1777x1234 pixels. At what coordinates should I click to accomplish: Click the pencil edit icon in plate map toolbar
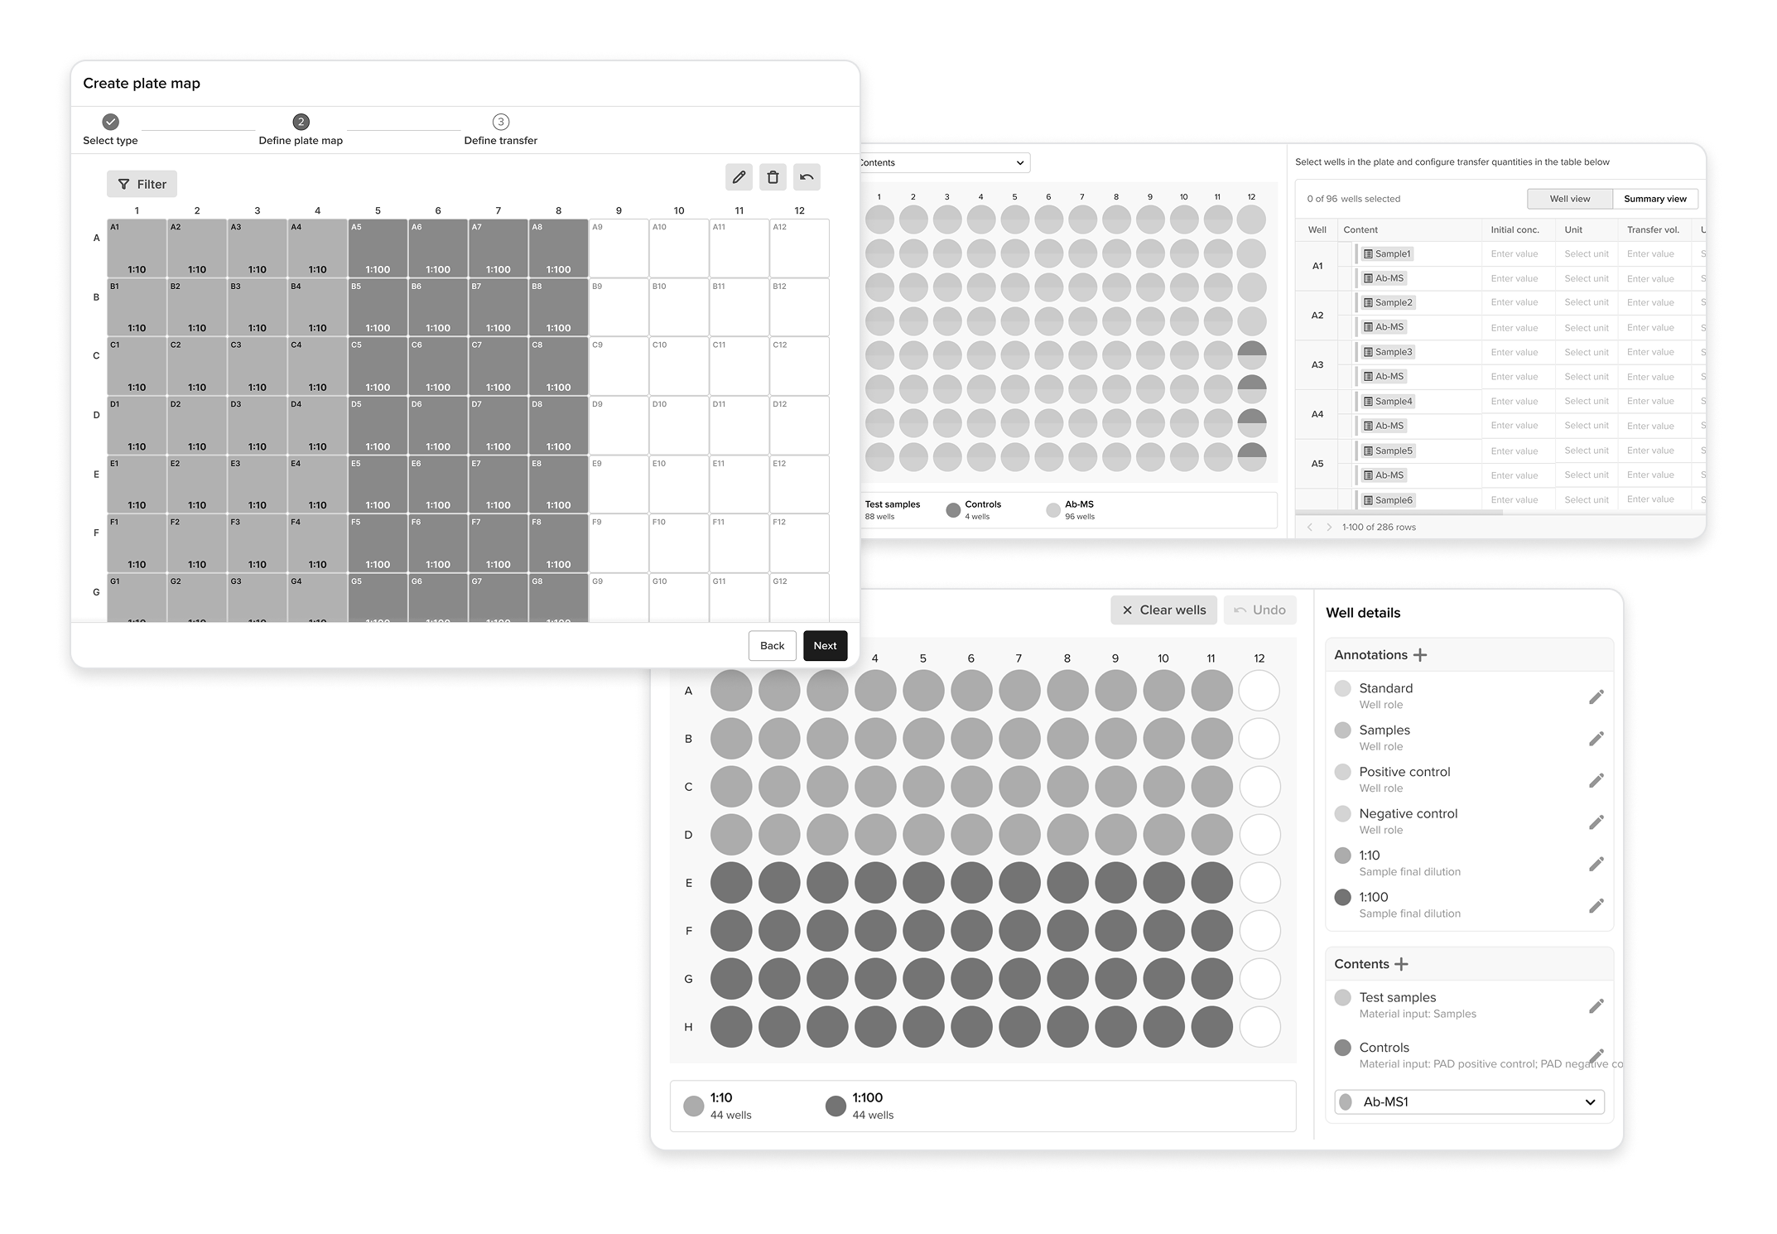[739, 176]
